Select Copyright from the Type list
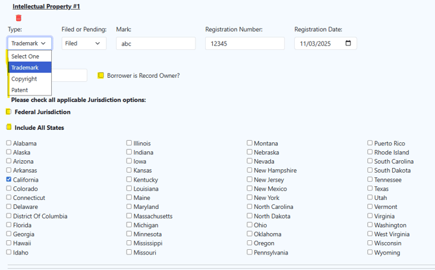Image resolution: width=435 pixels, height=270 pixels. (24, 79)
